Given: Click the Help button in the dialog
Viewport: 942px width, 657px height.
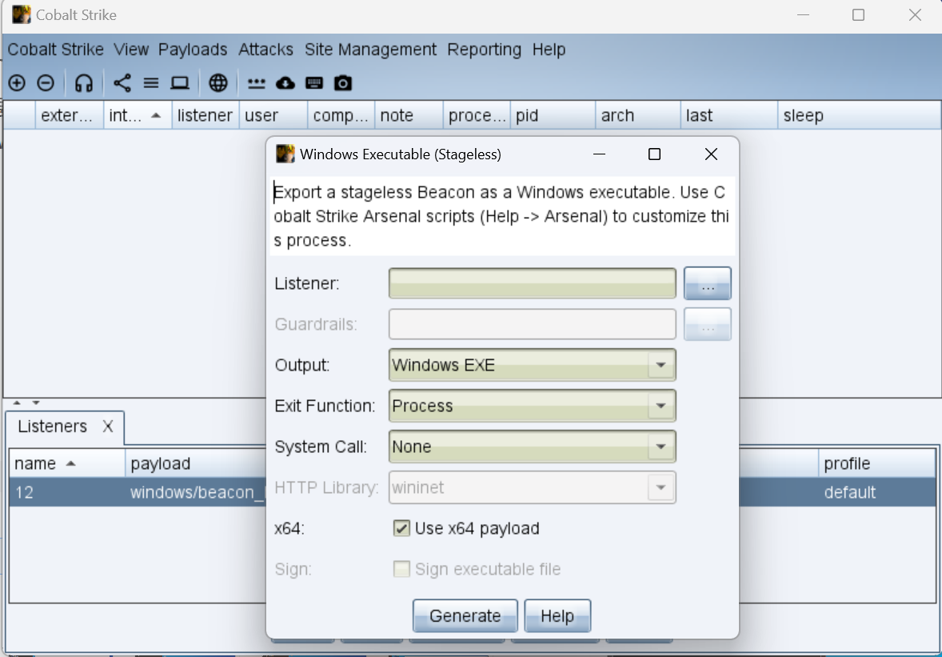Looking at the screenshot, I should click(x=557, y=615).
